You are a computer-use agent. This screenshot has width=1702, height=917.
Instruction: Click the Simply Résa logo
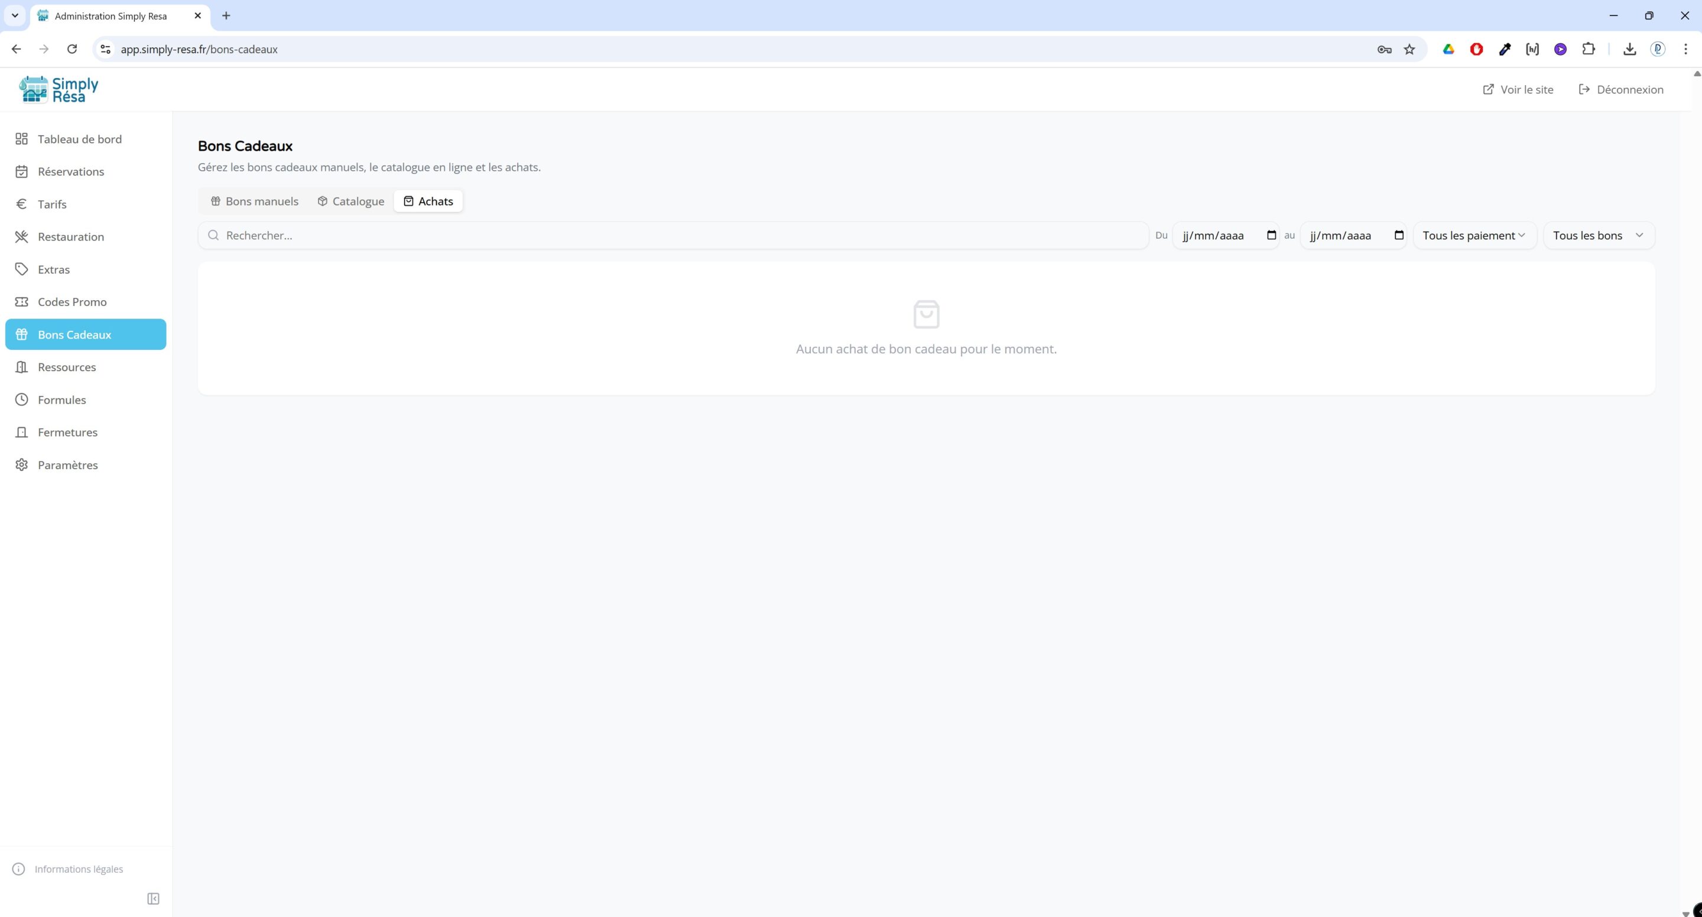(x=59, y=89)
